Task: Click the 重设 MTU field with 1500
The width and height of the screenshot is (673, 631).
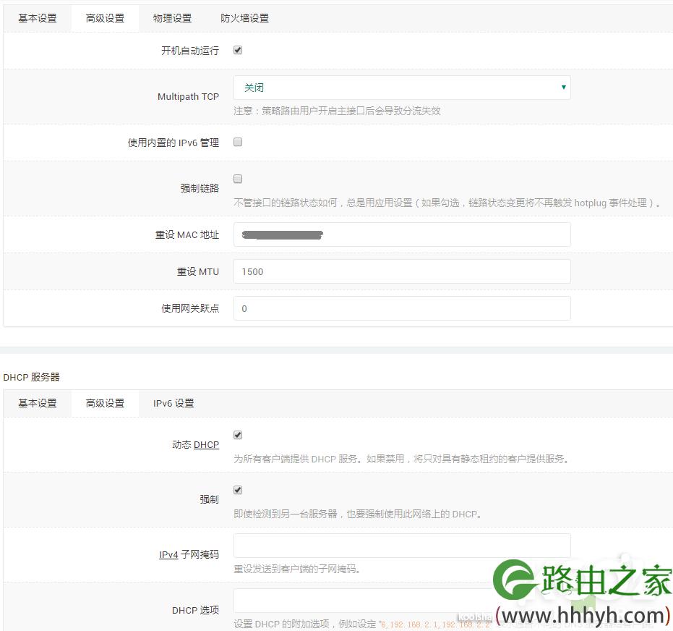Action: pos(402,271)
